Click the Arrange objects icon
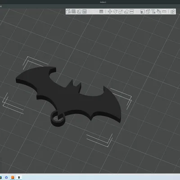Image resolution: width=180 pixels, height=180 pixels. [85, 11]
